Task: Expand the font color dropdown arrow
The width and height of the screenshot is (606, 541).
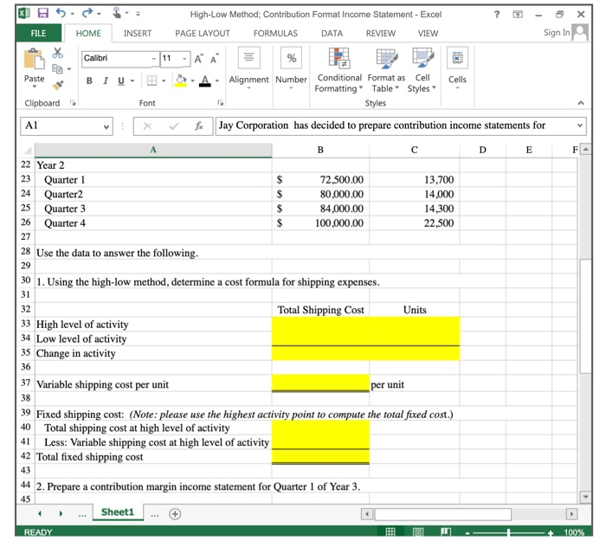Action: (217, 81)
